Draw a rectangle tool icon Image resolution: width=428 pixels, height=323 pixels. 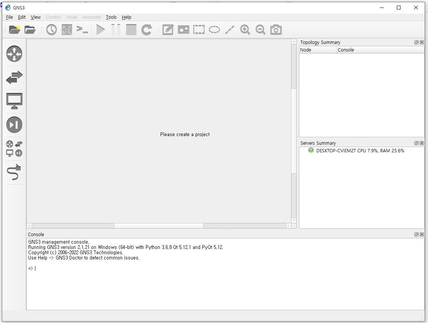point(199,29)
